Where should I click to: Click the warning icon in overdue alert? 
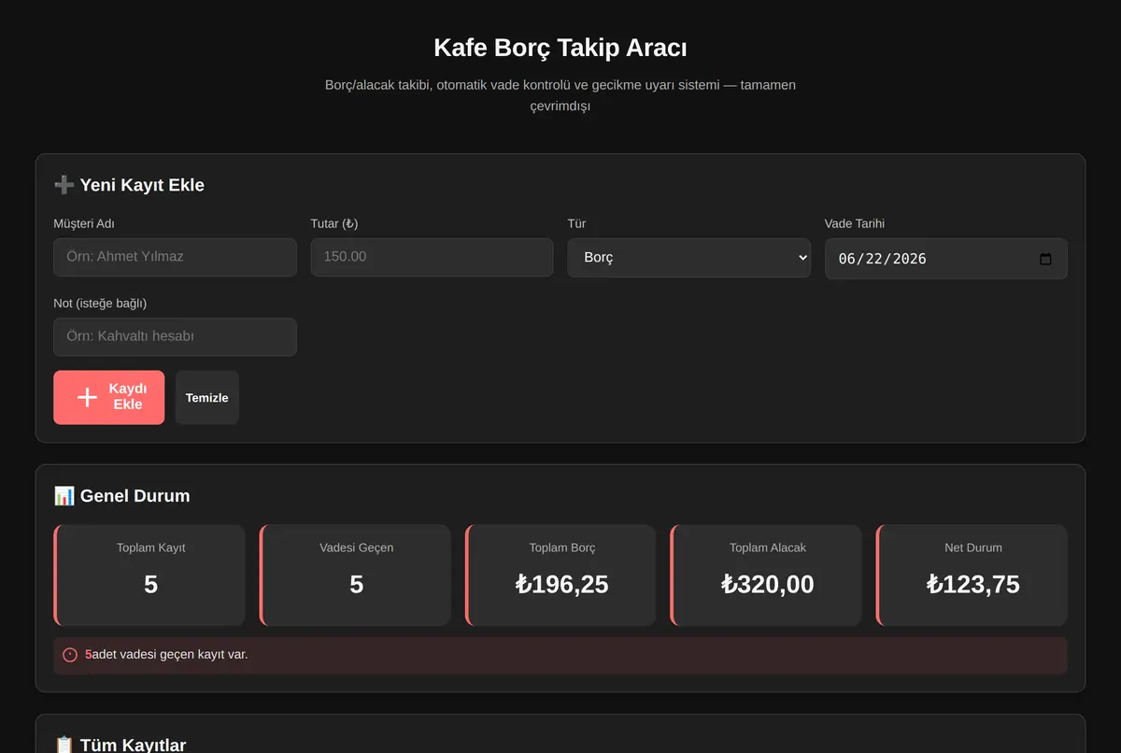point(70,655)
